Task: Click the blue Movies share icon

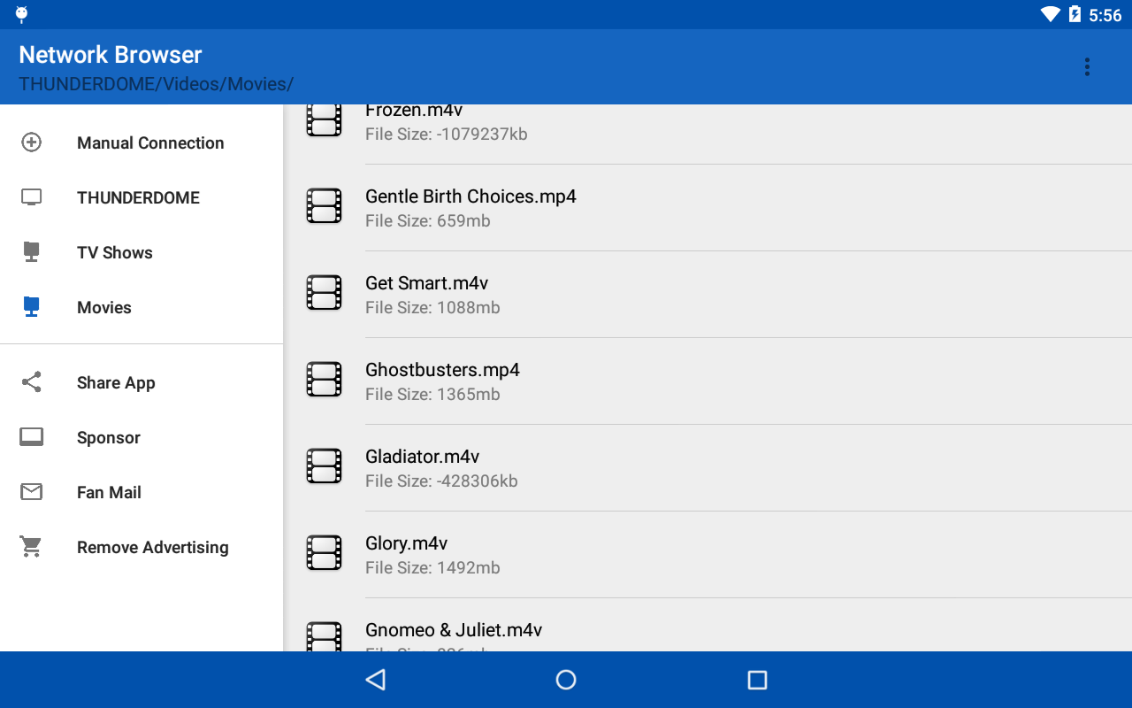Action: tap(31, 307)
